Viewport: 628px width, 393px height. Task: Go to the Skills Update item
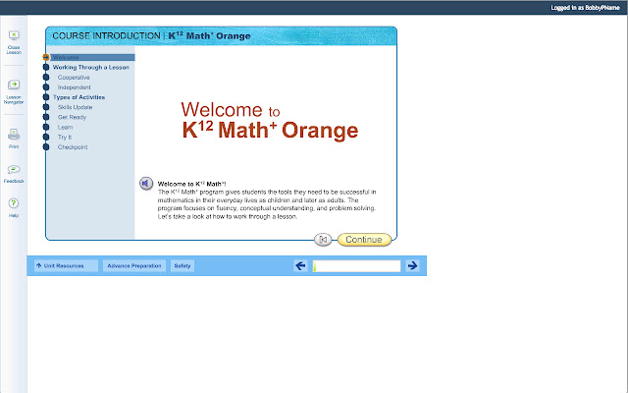click(76, 107)
